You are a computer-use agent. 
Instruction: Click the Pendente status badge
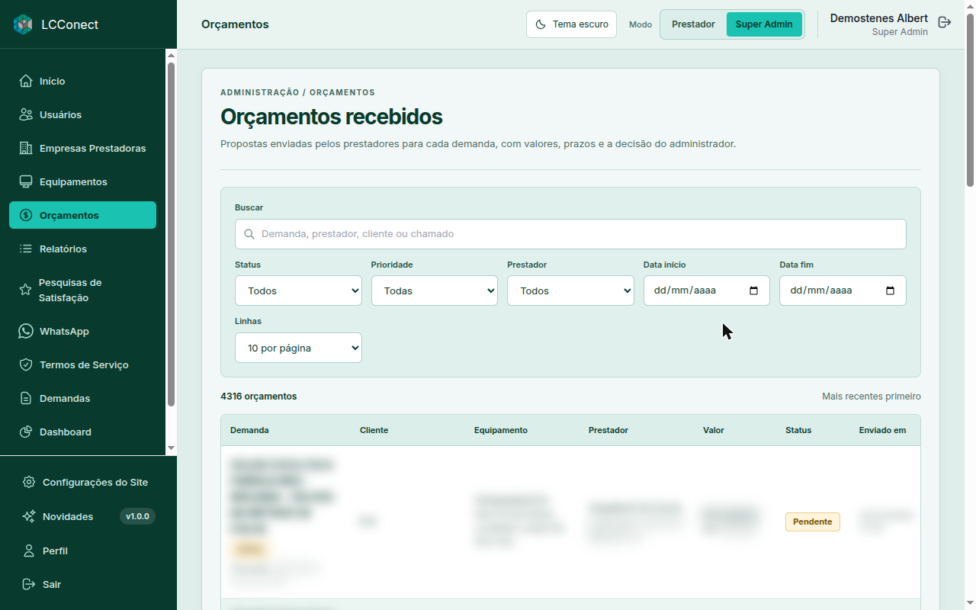tap(813, 522)
